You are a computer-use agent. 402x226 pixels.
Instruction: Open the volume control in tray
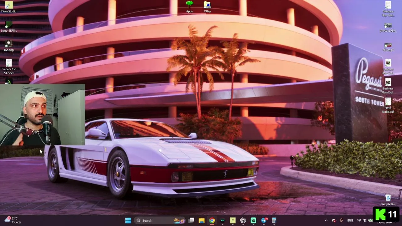[364, 220]
